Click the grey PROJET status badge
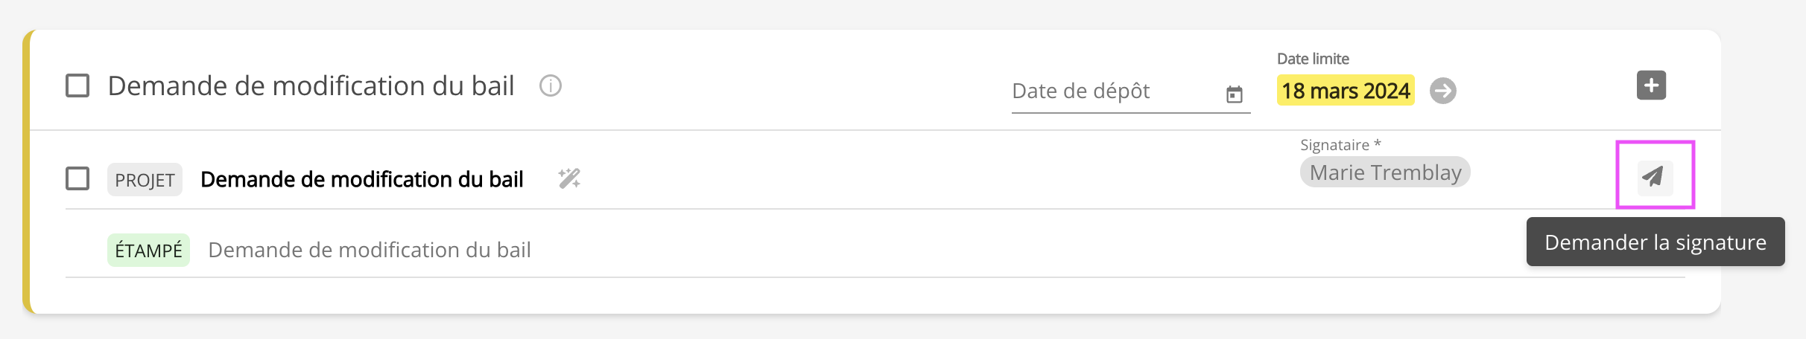The image size is (1806, 339). [x=145, y=180]
